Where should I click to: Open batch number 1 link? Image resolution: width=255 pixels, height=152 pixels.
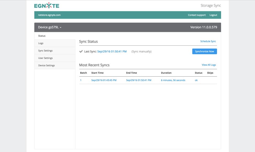81,80
